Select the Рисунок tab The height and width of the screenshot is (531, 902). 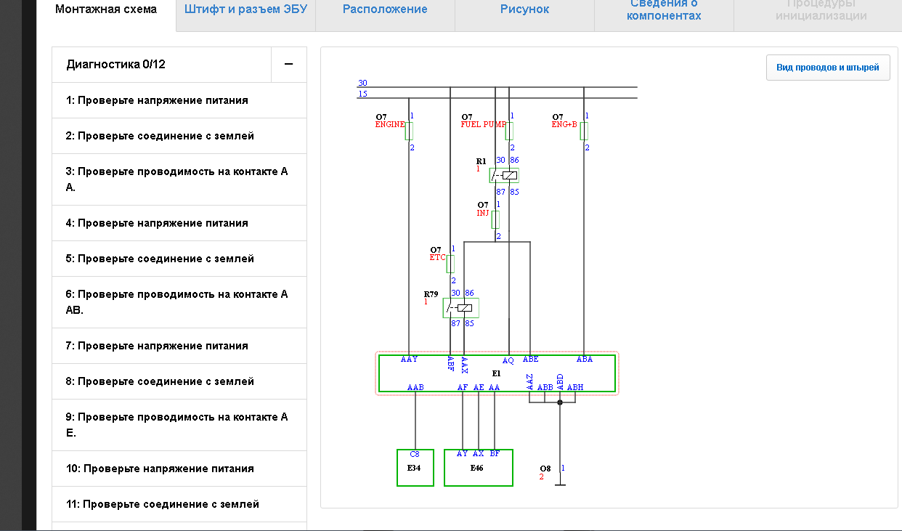tap(524, 9)
